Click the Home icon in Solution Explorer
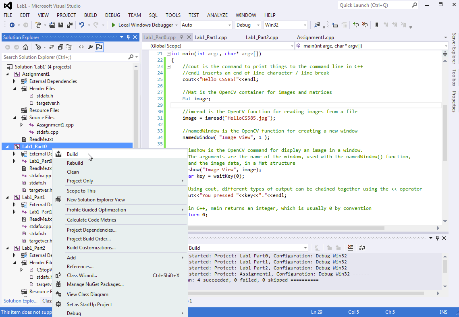459x317 pixels. pyautogui.click(x=25, y=47)
